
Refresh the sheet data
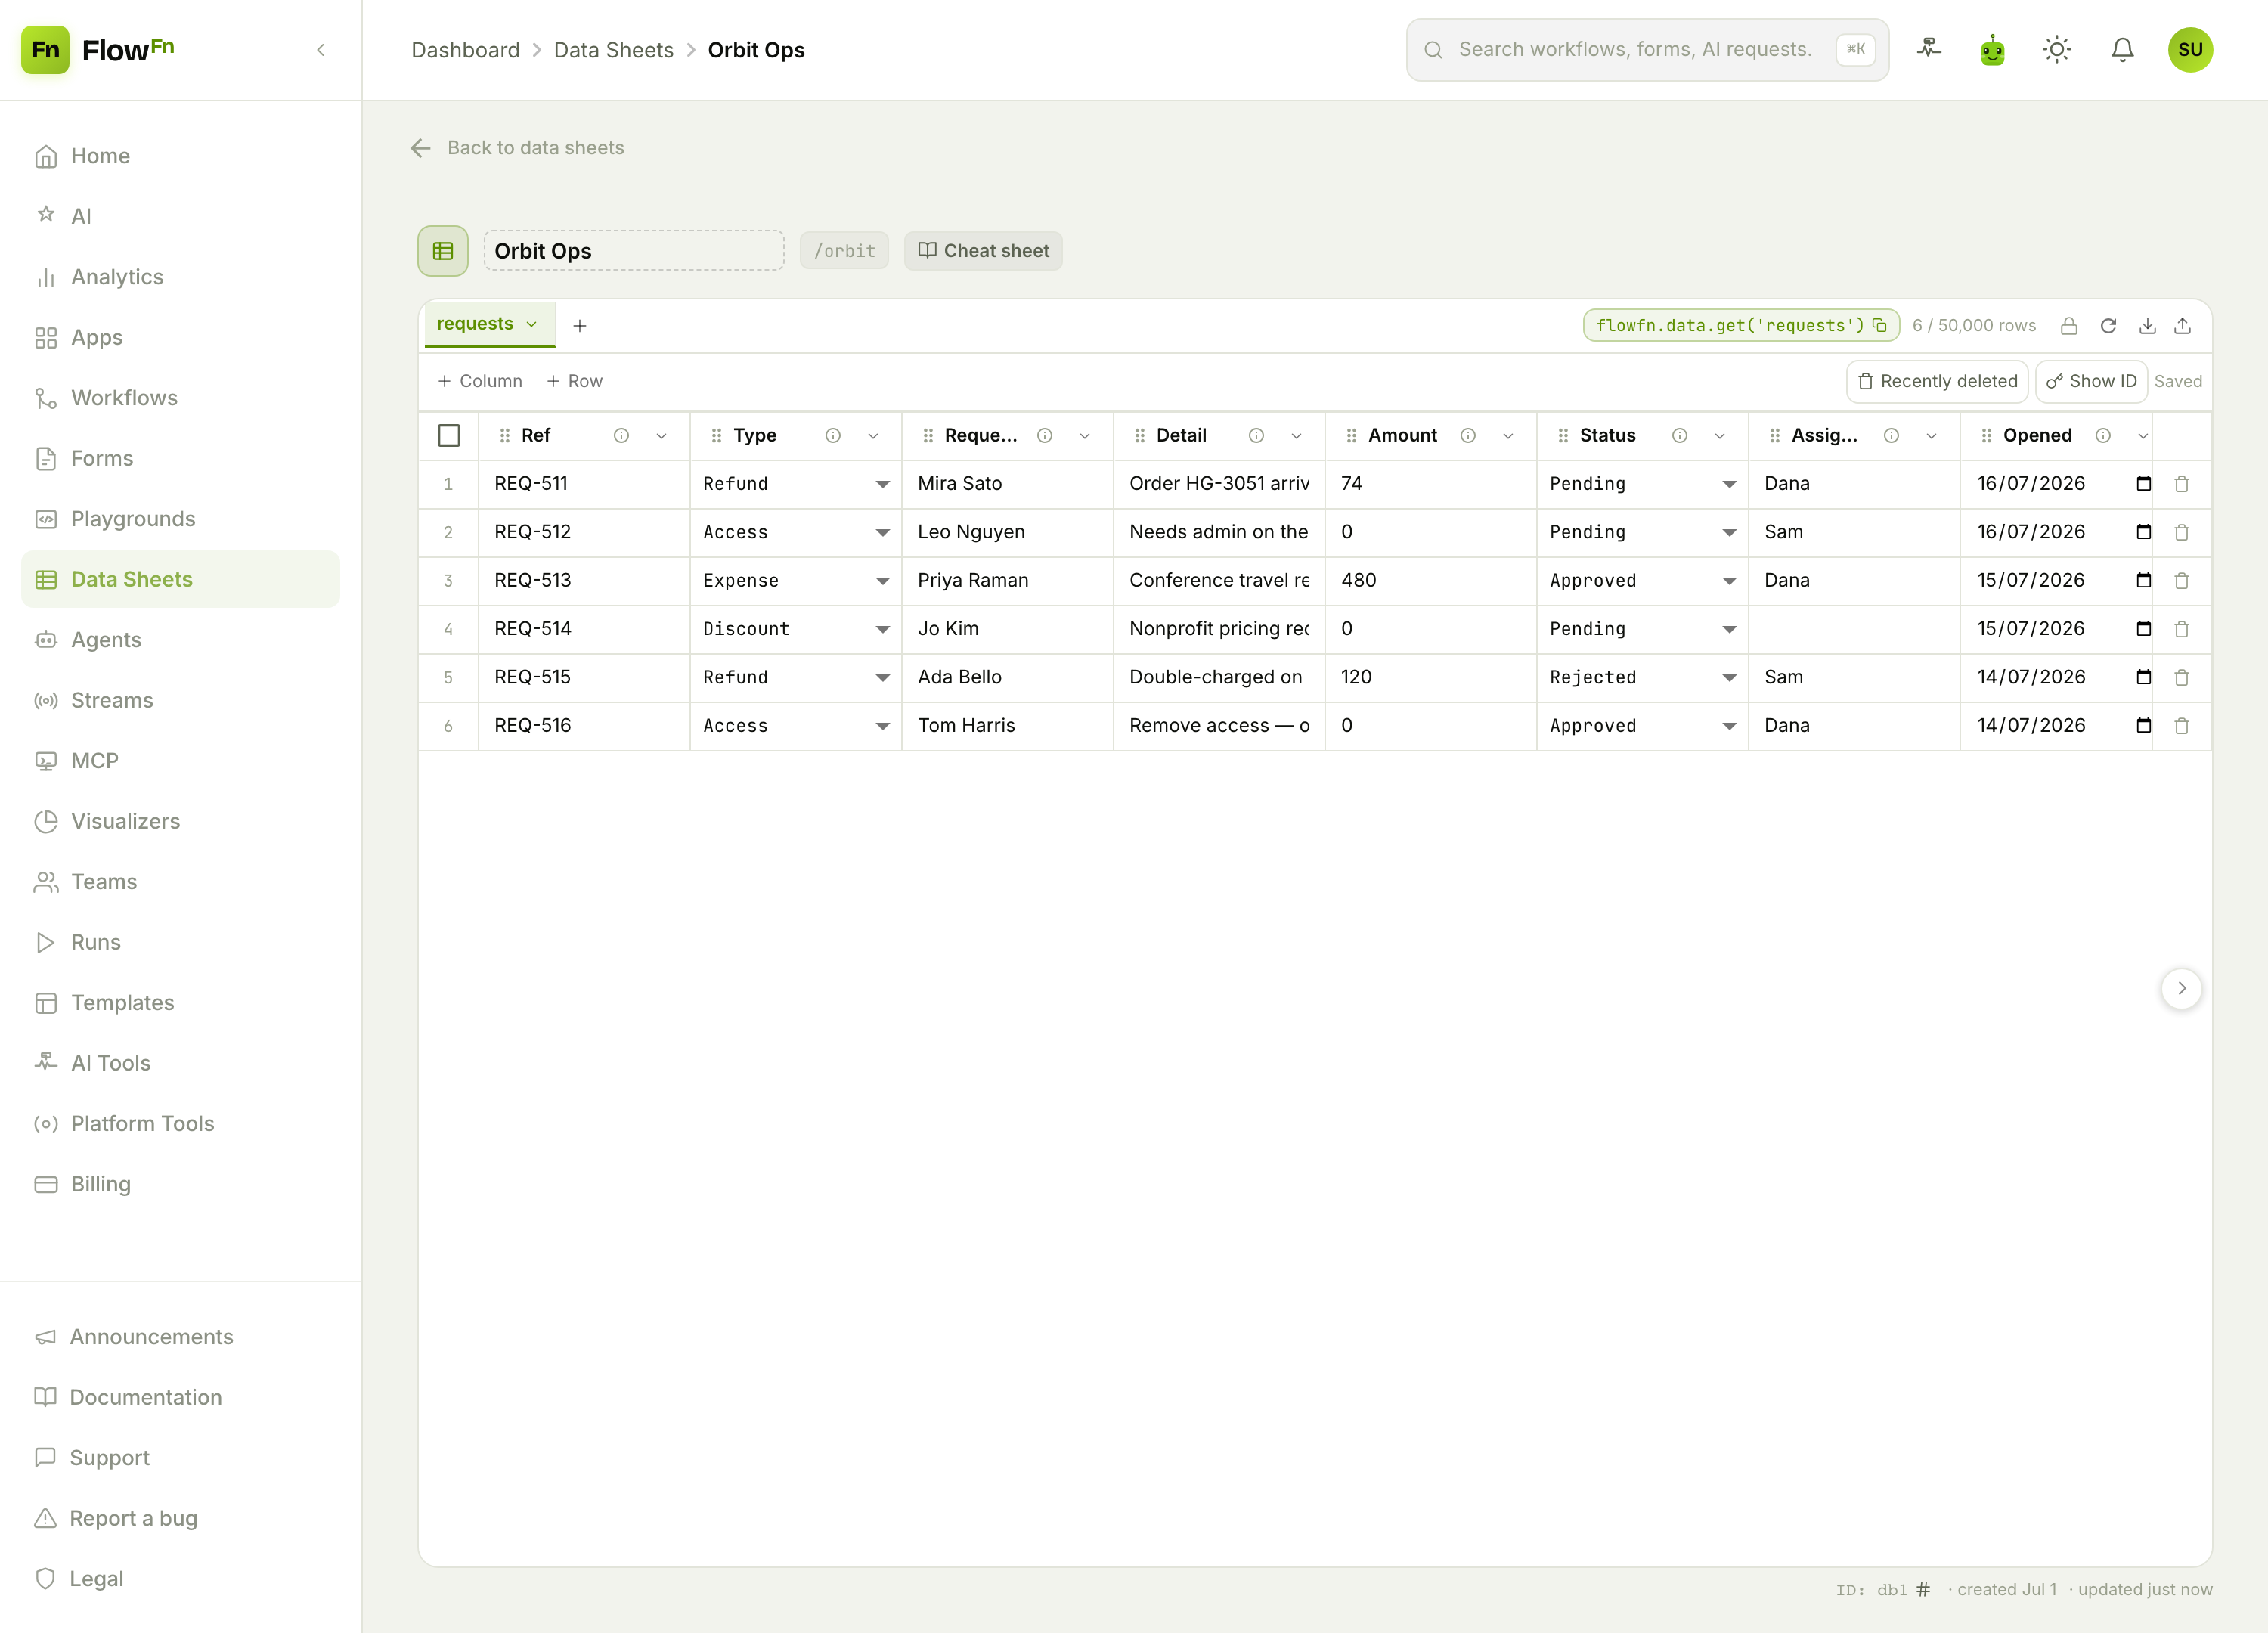2108,325
